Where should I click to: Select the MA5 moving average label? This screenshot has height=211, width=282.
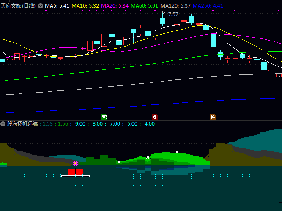[57, 6]
